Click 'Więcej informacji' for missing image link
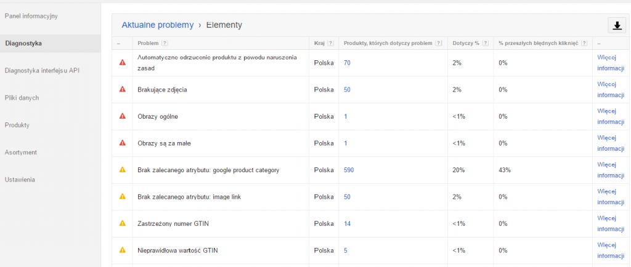 pyautogui.click(x=611, y=197)
